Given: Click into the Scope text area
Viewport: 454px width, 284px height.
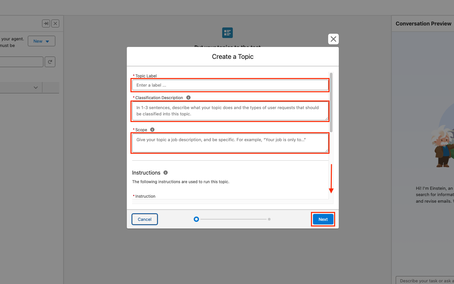Looking at the screenshot, I should pos(230,143).
